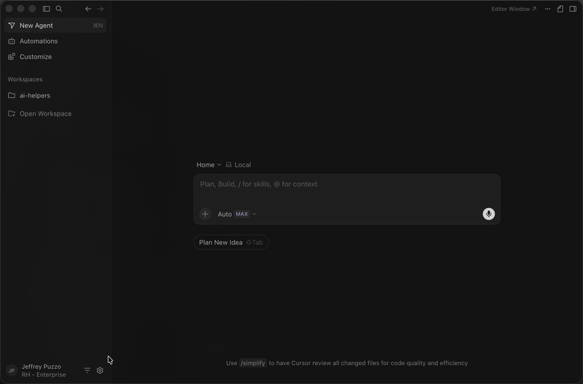The image size is (583, 384).
Task: Go forward with the right arrow
Action: 101,9
